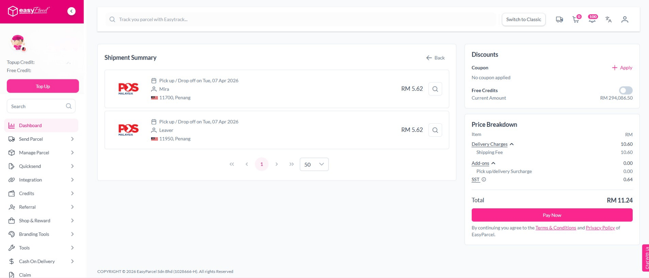Open the Terms & Conditions link
Image resolution: width=649 pixels, height=278 pixels.
(556, 228)
